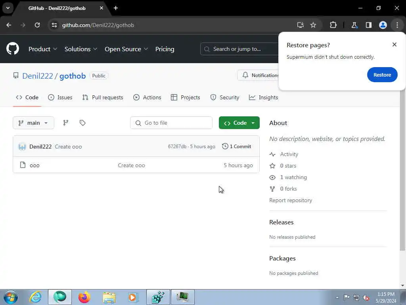Click the install app icon in address bar
The width and height of the screenshot is (406, 305).
(301, 25)
